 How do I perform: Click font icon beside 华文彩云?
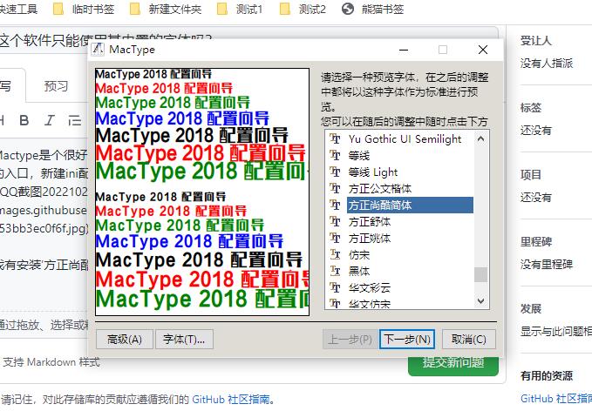(x=335, y=287)
